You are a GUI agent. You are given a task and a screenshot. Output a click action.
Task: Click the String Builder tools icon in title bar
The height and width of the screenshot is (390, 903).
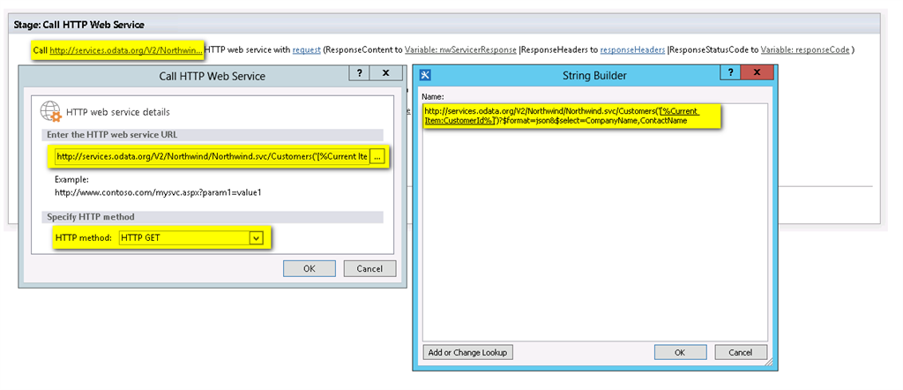point(426,75)
